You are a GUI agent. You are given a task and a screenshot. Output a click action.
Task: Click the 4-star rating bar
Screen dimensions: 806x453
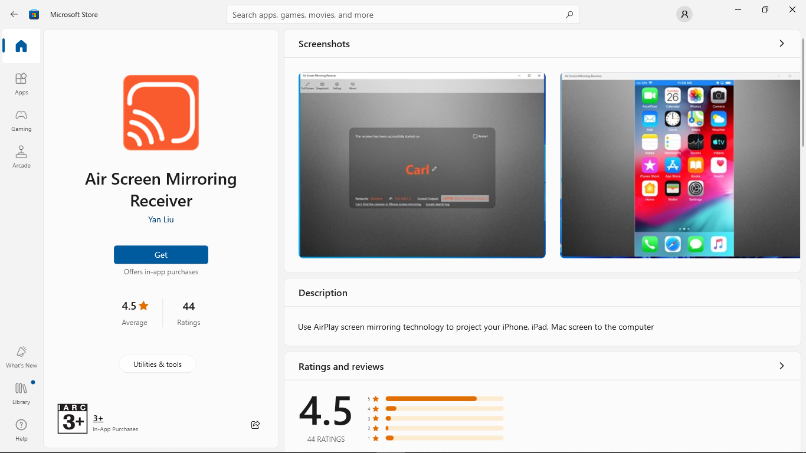coord(444,409)
